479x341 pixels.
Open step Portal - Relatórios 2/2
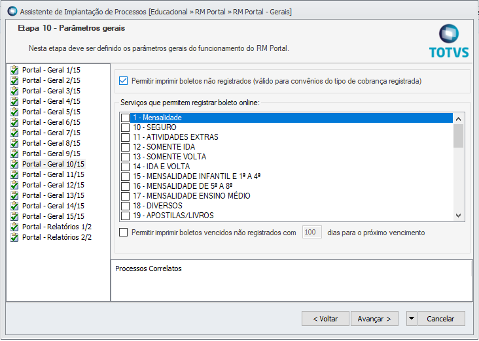57,237
